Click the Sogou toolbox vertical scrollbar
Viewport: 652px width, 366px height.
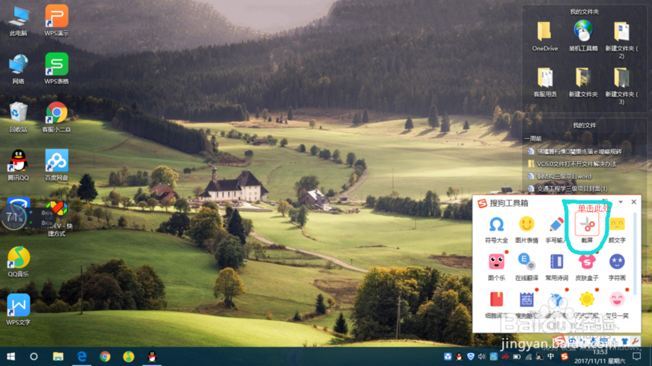pos(635,253)
